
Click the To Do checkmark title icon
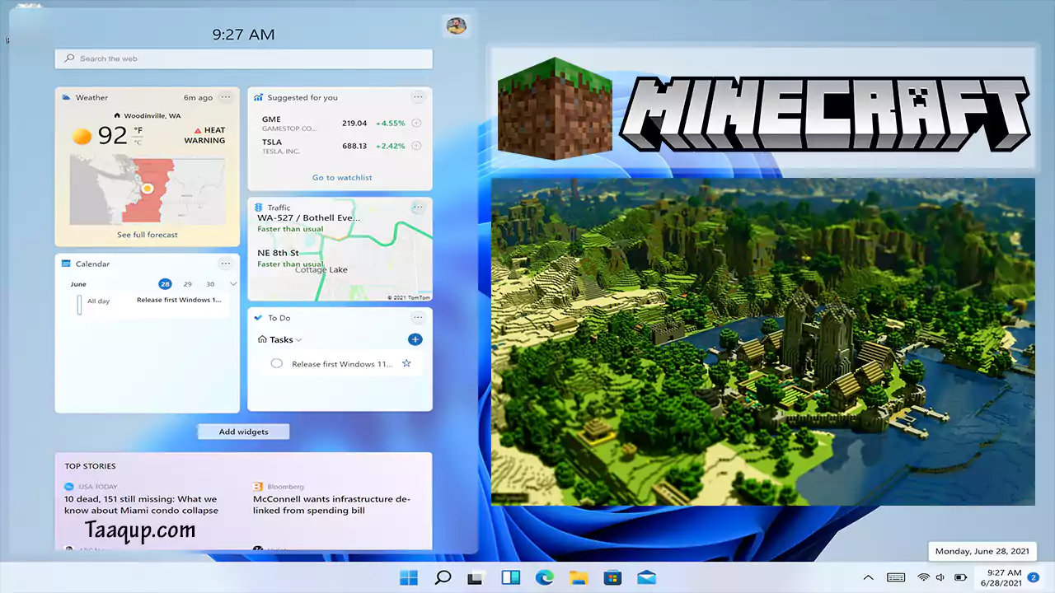pyautogui.click(x=259, y=318)
